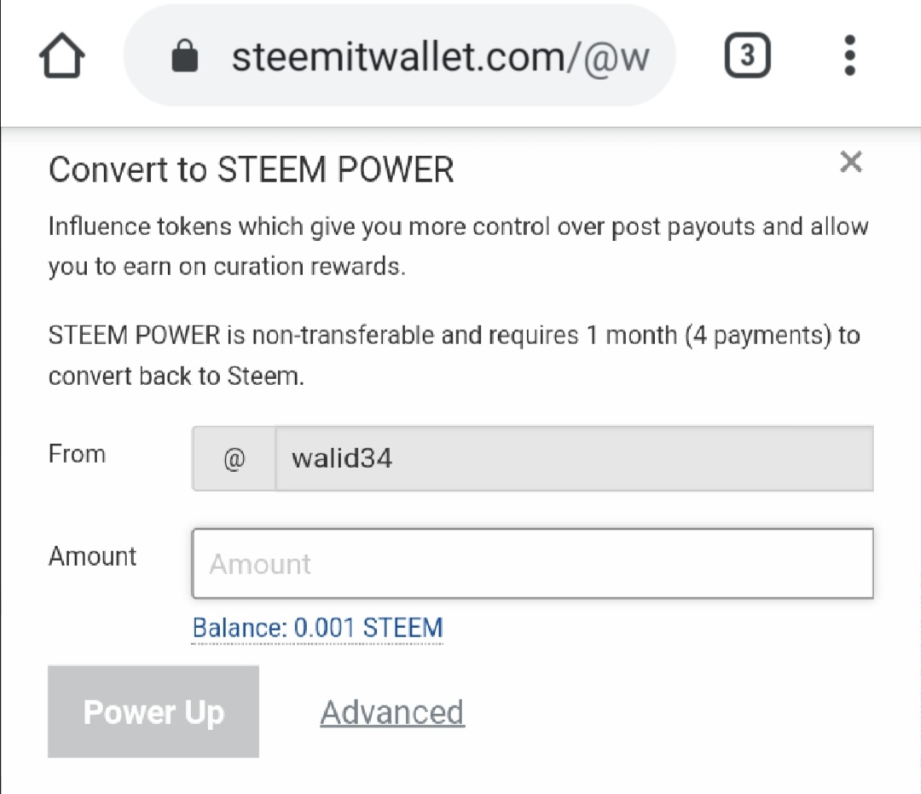Tap the browser home icon

(x=61, y=55)
